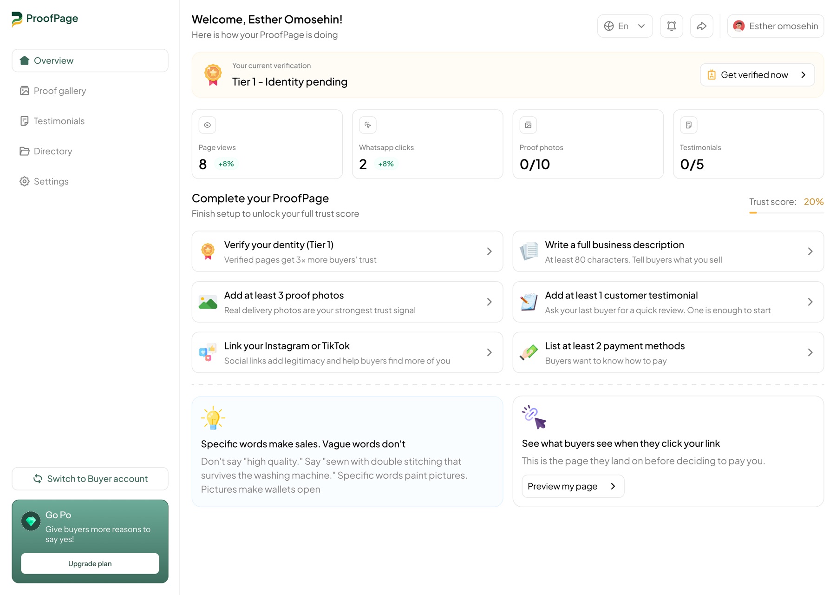The height and width of the screenshot is (595, 836).
Task: Click the lightbulb tip icon
Action: coord(213,417)
